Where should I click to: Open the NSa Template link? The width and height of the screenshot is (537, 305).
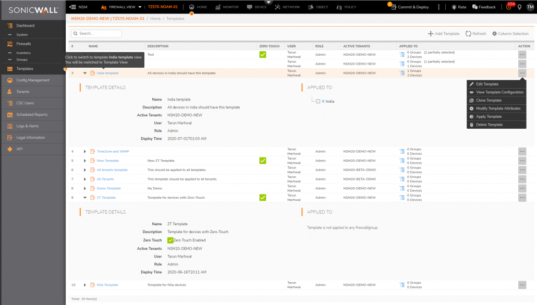click(x=107, y=285)
